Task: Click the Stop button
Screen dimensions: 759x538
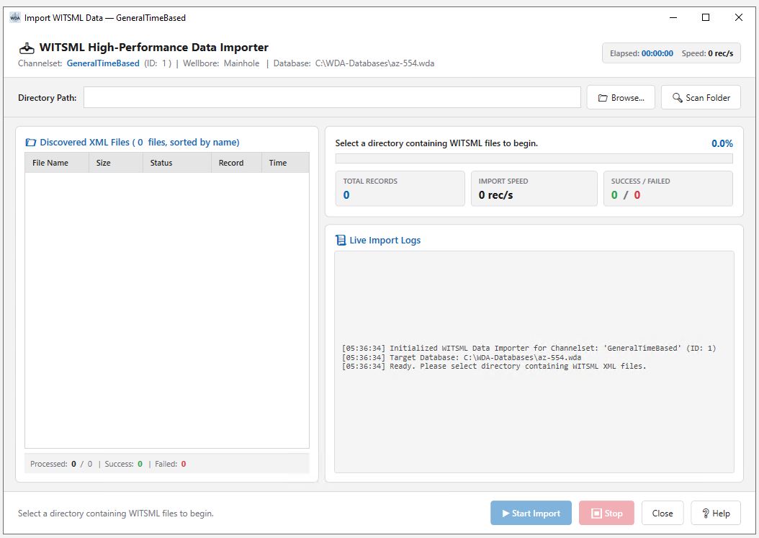Action: click(x=606, y=513)
